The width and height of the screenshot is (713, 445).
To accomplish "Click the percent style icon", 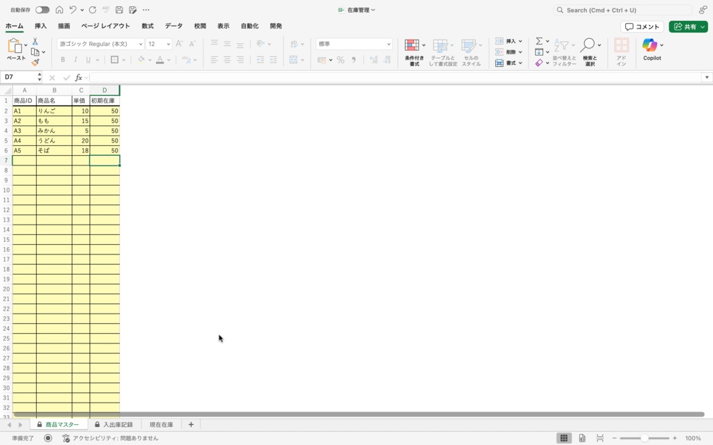I will tap(340, 60).
